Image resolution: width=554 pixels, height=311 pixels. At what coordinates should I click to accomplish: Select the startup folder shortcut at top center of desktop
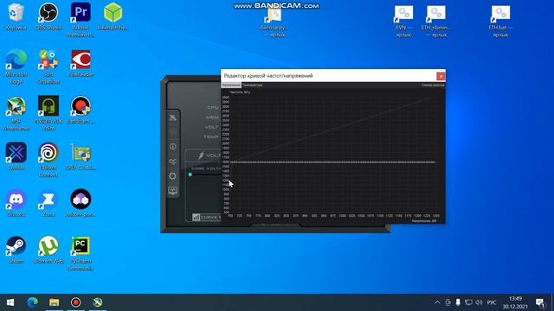click(x=275, y=22)
